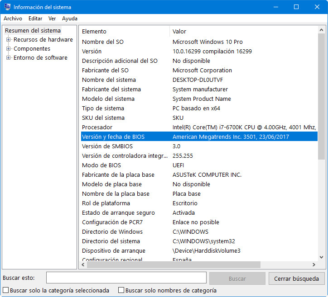This screenshot has height=297, width=328.
Task: Click the System Information app icon in title bar
Action: coord(7,7)
